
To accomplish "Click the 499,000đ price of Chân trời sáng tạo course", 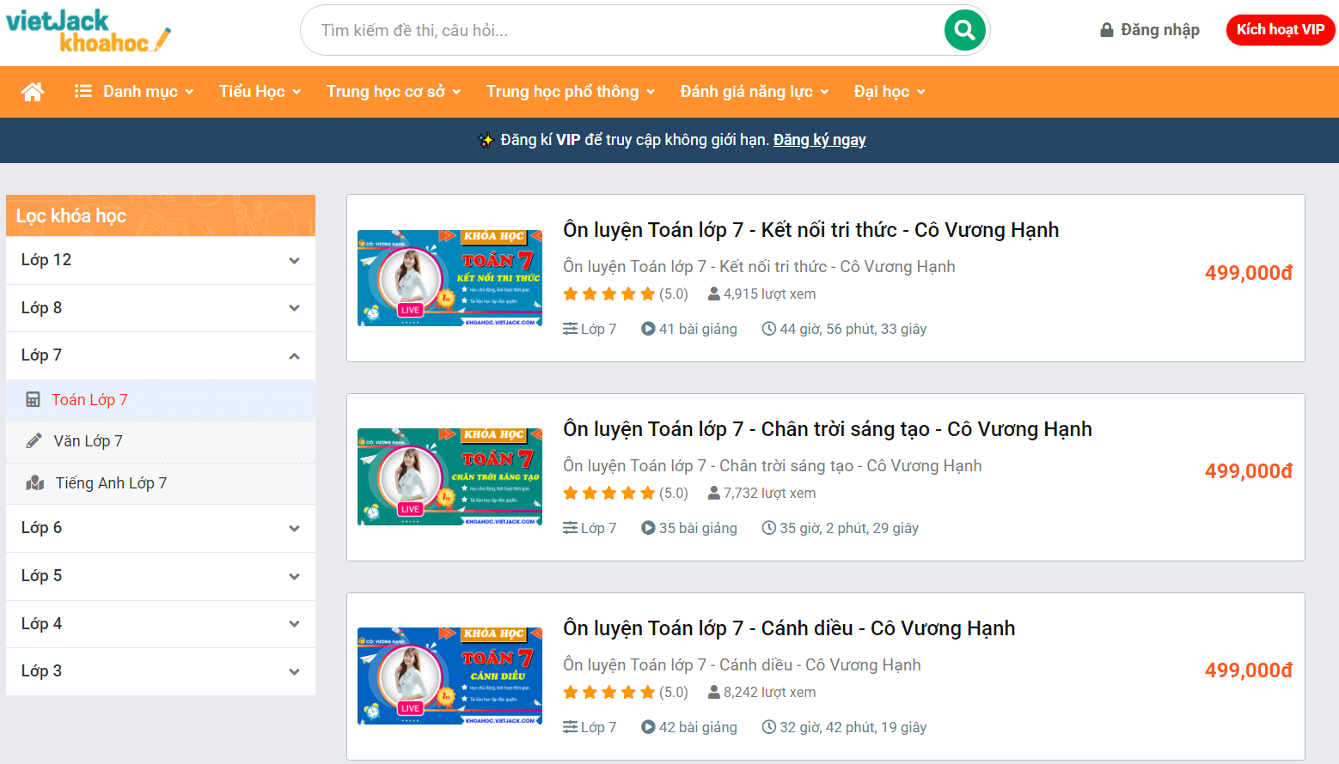I will coord(1249,471).
